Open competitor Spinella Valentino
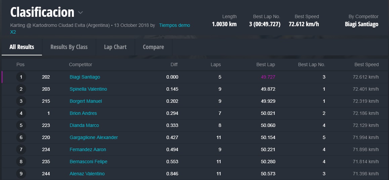This screenshot has height=180, width=389. pos(88,89)
